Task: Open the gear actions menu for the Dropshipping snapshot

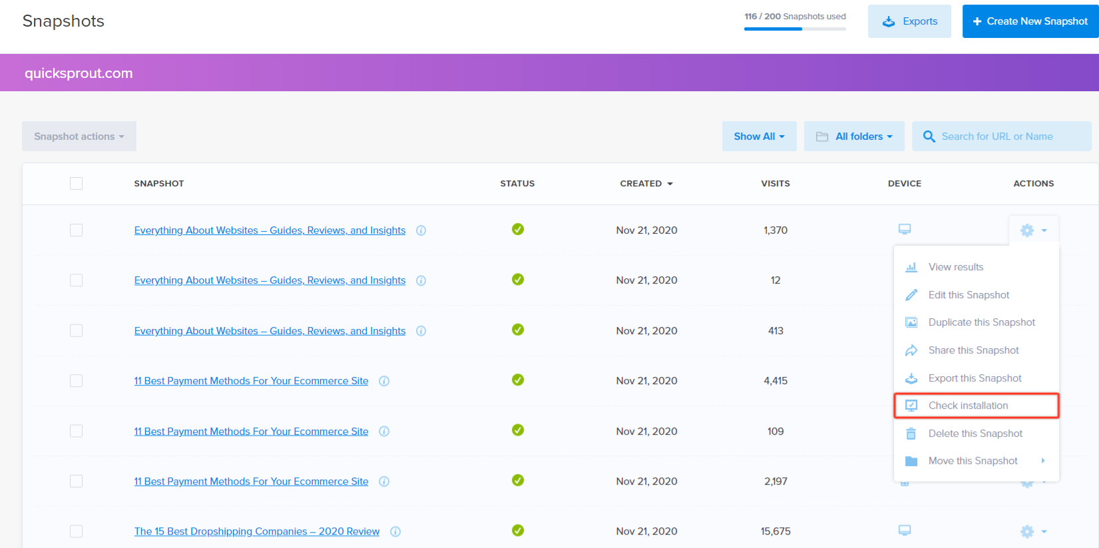Action: click(1034, 531)
